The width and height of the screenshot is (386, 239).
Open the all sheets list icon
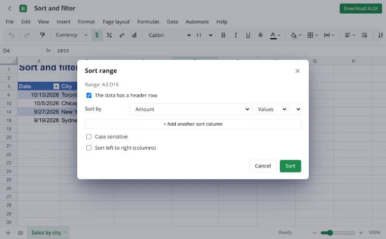[x=20, y=232]
